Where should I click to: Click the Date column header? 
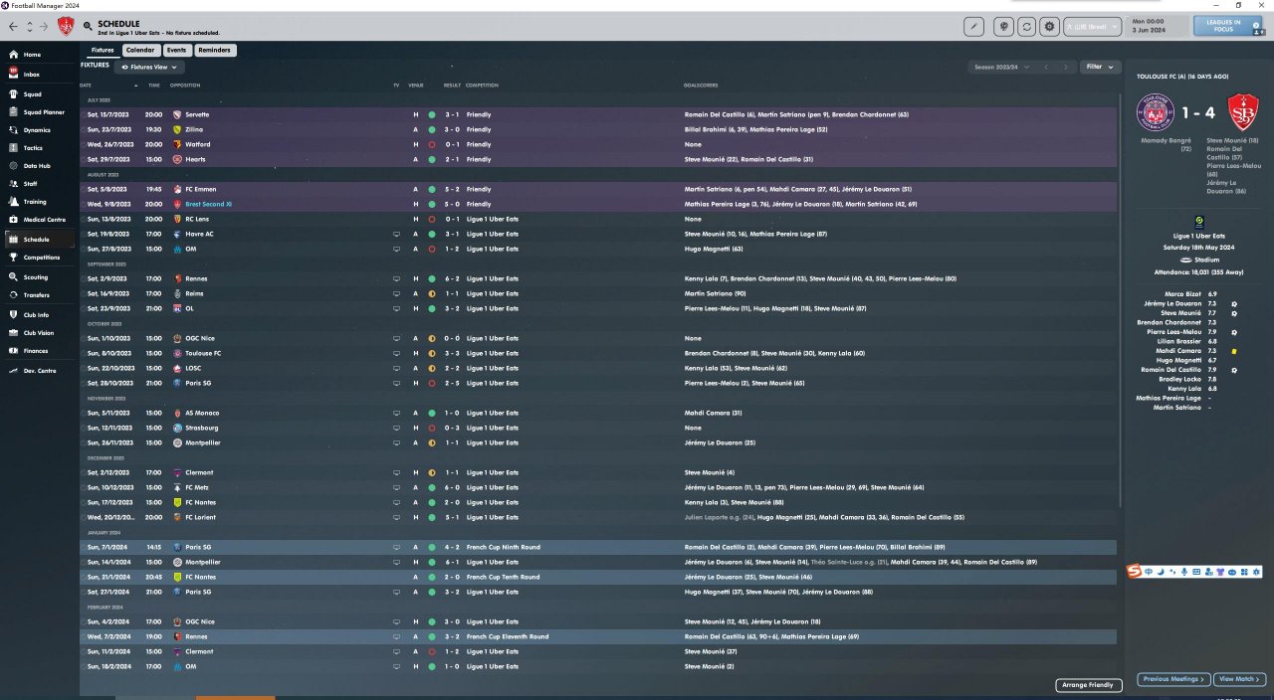(x=86, y=86)
